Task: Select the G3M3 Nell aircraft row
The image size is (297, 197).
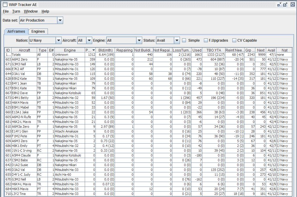Action: pos(148,64)
